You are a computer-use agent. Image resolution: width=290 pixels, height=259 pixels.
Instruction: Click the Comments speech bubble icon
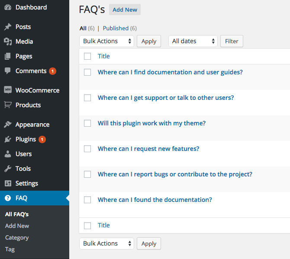[x=8, y=71]
